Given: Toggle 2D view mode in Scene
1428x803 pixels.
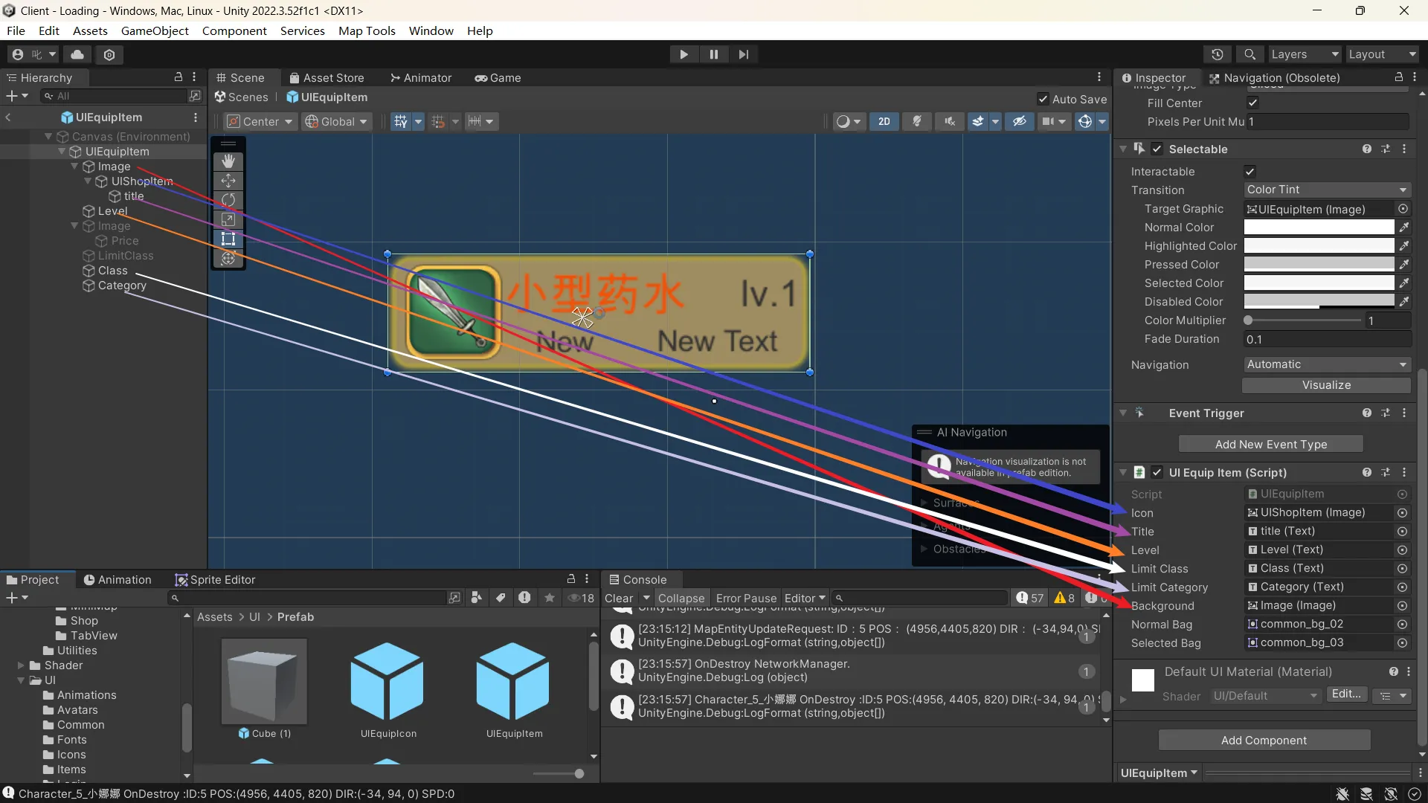Looking at the screenshot, I should pos(884,122).
